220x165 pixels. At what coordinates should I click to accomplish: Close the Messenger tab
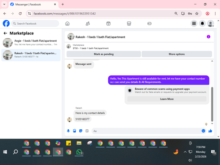pos(55,4)
